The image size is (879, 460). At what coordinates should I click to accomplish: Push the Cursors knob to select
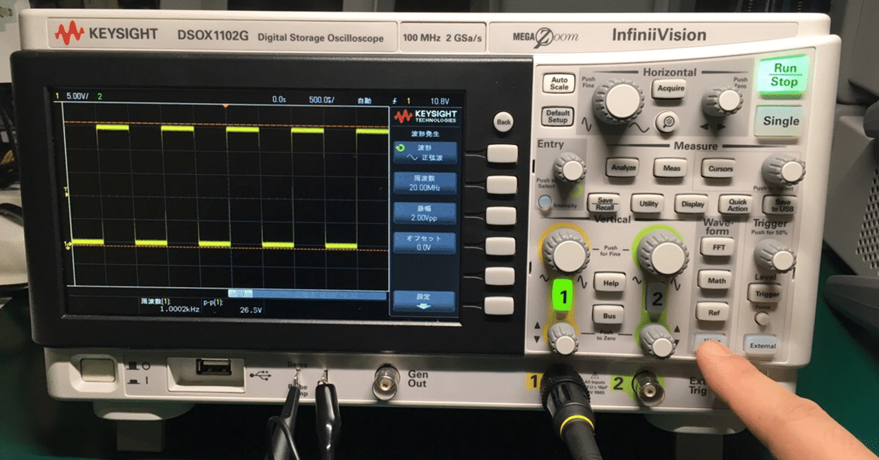[x=784, y=170]
